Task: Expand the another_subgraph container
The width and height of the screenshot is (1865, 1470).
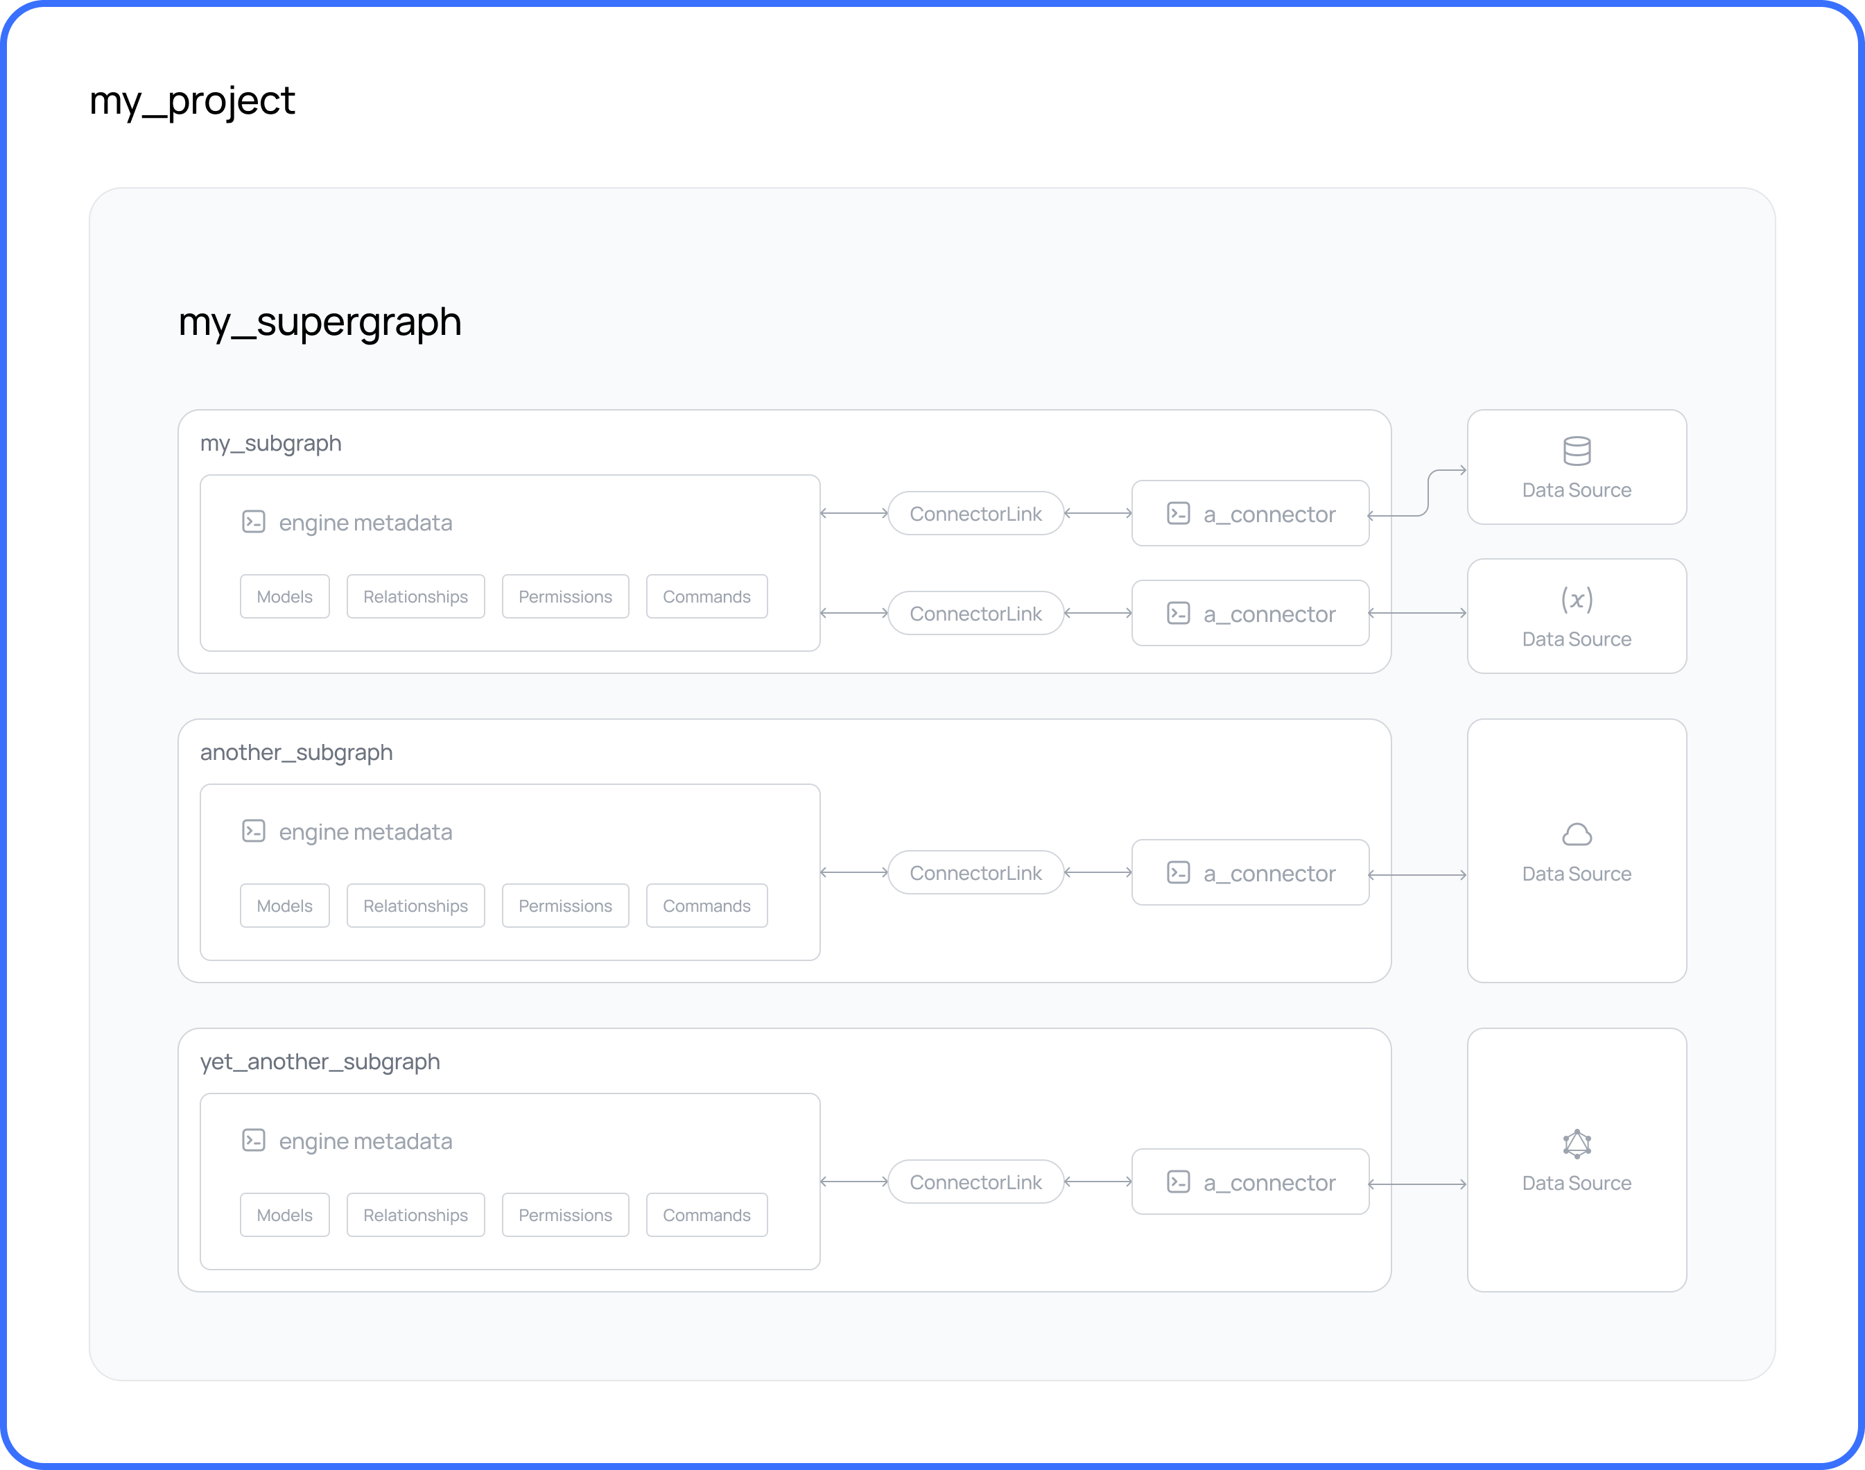Action: pyautogui.click(x=297, y=752)
